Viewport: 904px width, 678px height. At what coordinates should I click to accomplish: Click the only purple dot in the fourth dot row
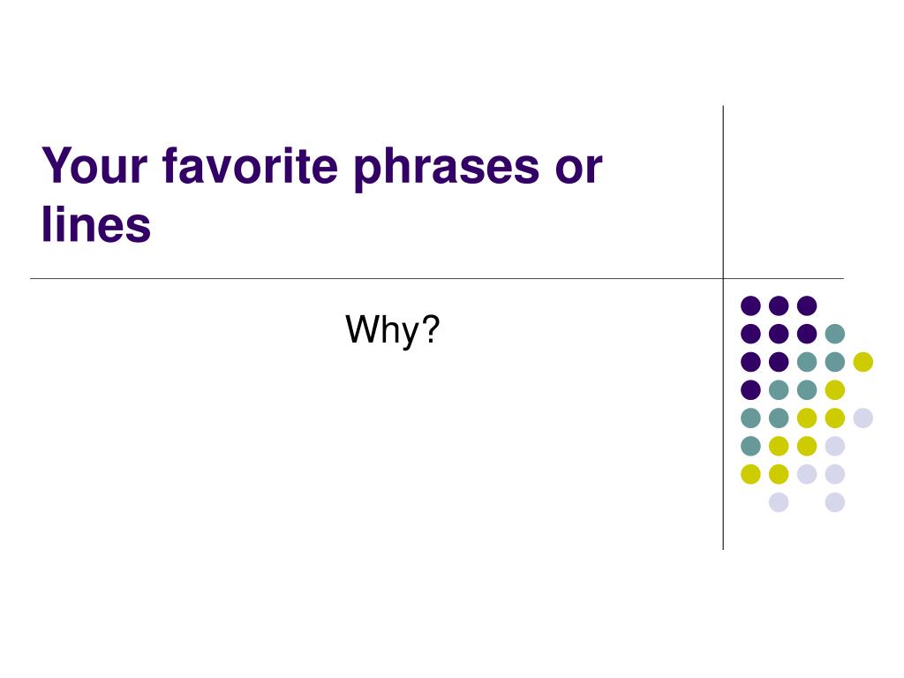point(750,390)
